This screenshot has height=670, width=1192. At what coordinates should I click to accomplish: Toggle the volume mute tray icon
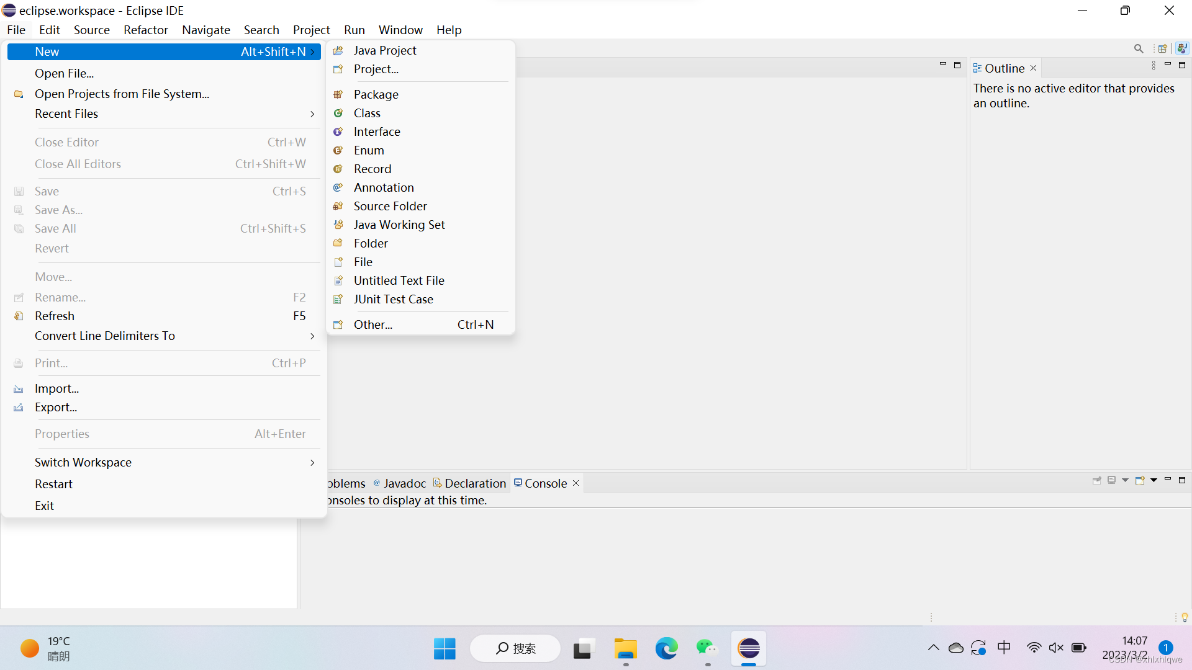(x=1056, y=648)
